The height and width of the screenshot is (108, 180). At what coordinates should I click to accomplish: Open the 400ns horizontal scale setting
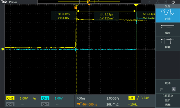point(81,98)
